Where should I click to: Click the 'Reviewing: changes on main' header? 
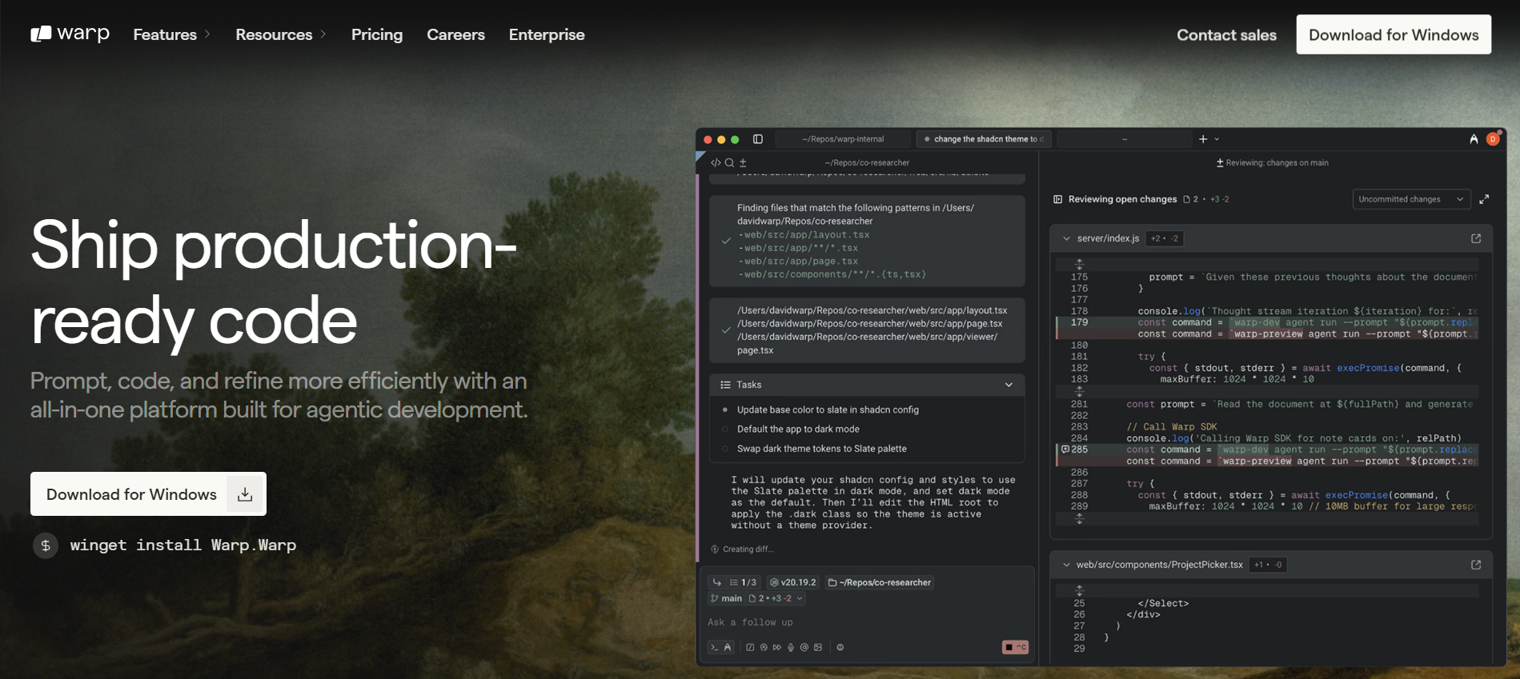point(1272,162)
